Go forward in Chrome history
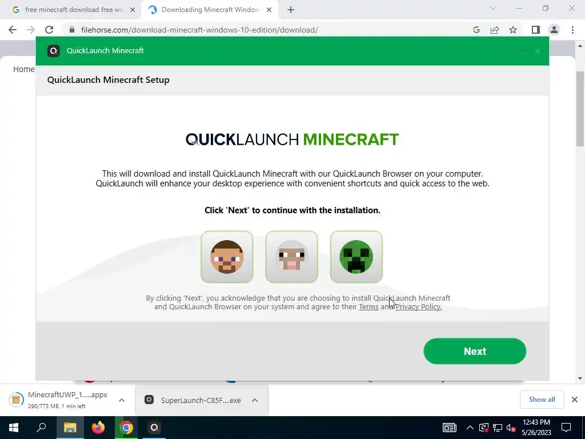 pyautogui.click(x=31, y=30)
